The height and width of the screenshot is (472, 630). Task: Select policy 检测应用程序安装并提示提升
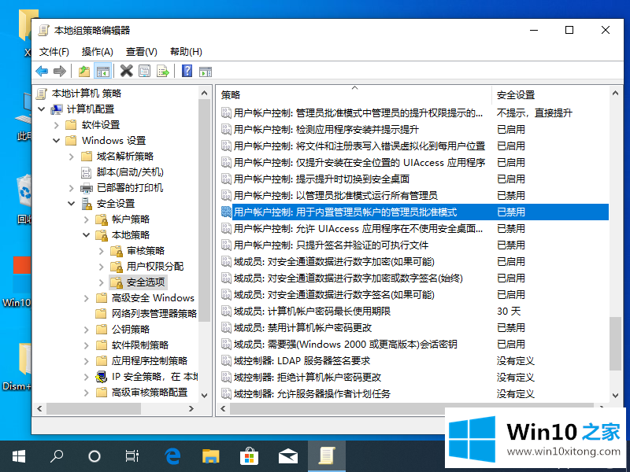pyautogui.click(x=326, y=130)
